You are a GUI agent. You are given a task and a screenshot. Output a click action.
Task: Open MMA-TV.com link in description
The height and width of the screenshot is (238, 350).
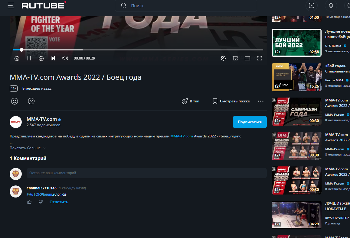[182, 136]
